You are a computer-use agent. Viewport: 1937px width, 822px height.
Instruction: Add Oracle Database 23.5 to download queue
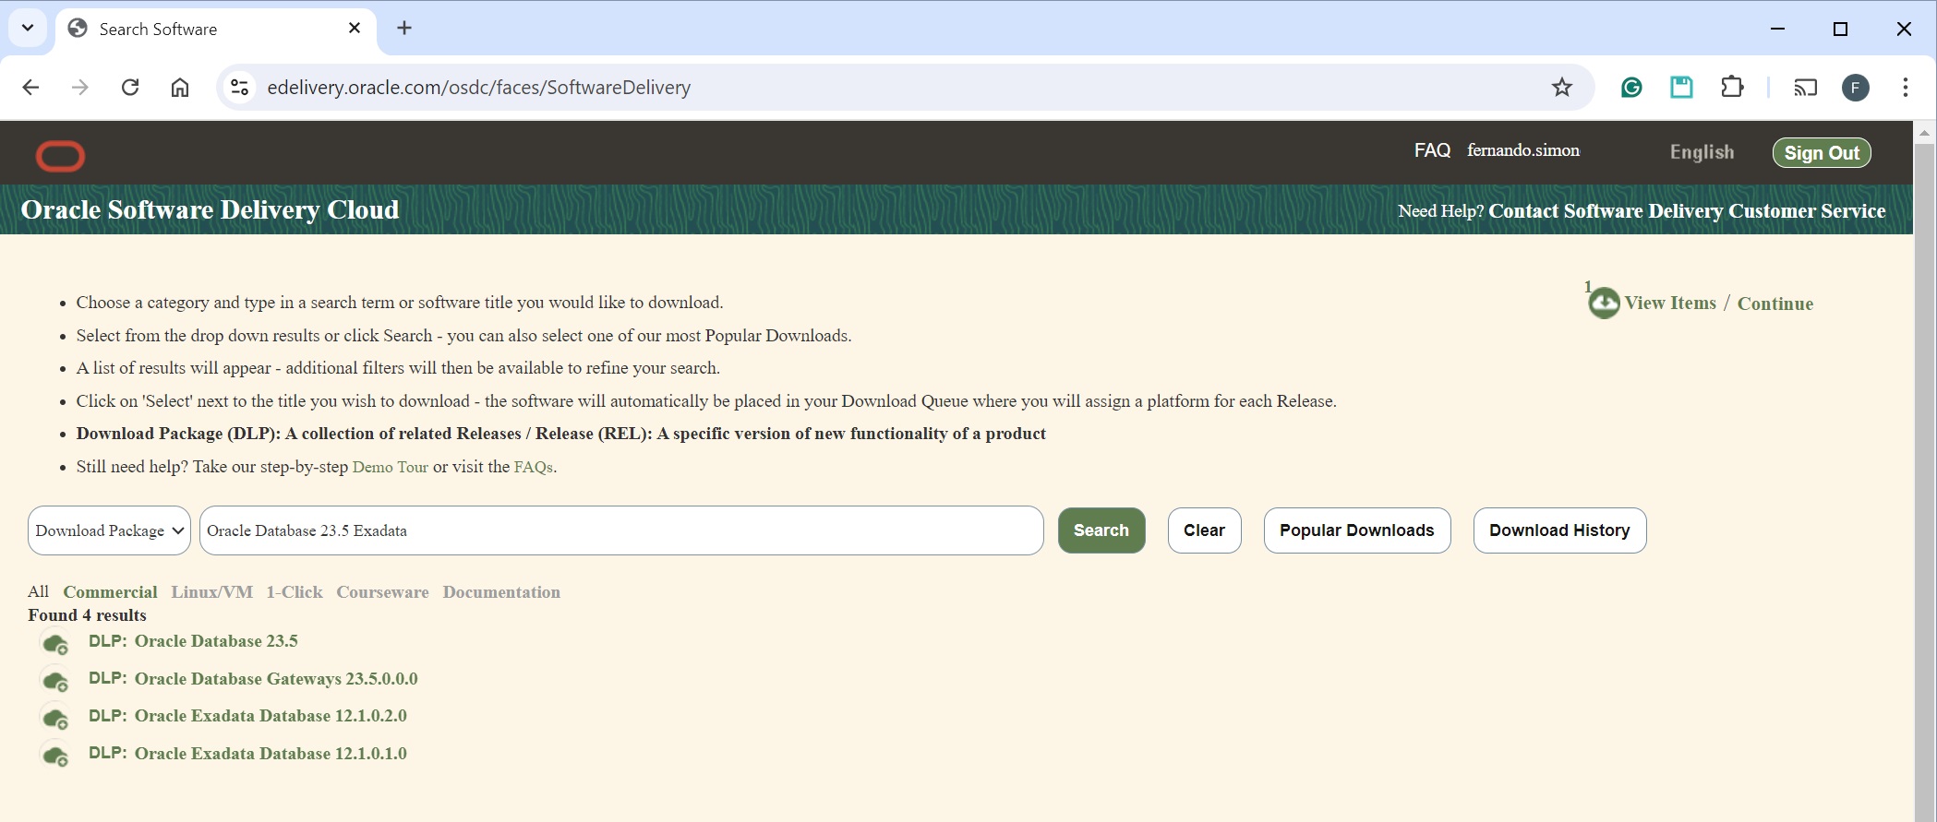[56, 643]
